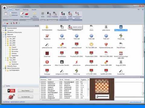Expand the Netzwerk tree node

(3, 34)
